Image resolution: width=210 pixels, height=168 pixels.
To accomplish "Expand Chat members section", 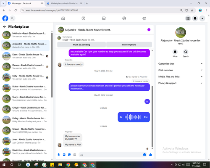I will click(180, 70).
